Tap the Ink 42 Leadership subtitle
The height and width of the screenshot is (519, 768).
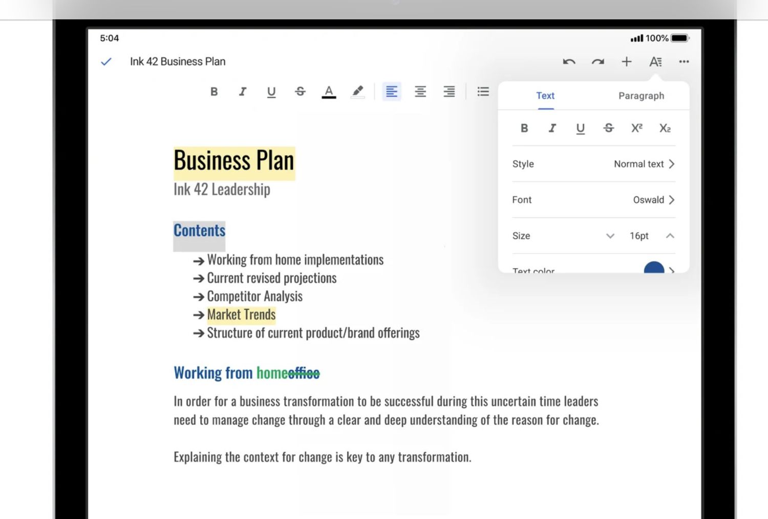(222, 190)
